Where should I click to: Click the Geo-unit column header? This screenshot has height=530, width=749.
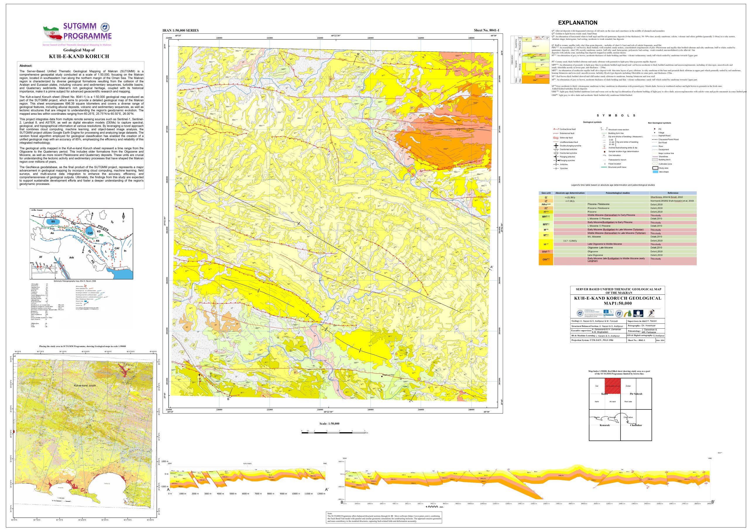(x=546, y=193)
